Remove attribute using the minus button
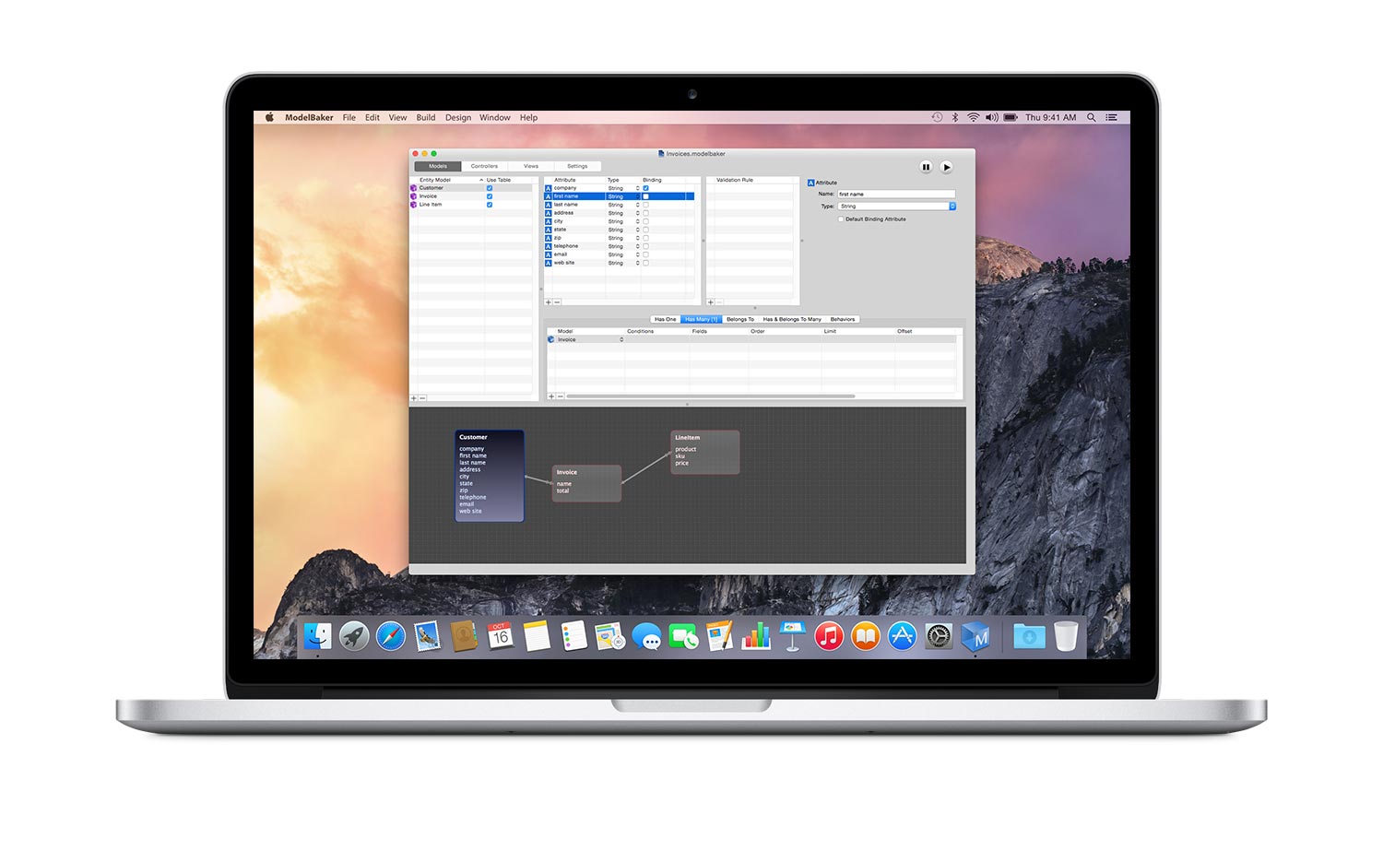Viewport: 1383px width, 851px height. coord(557,302)
